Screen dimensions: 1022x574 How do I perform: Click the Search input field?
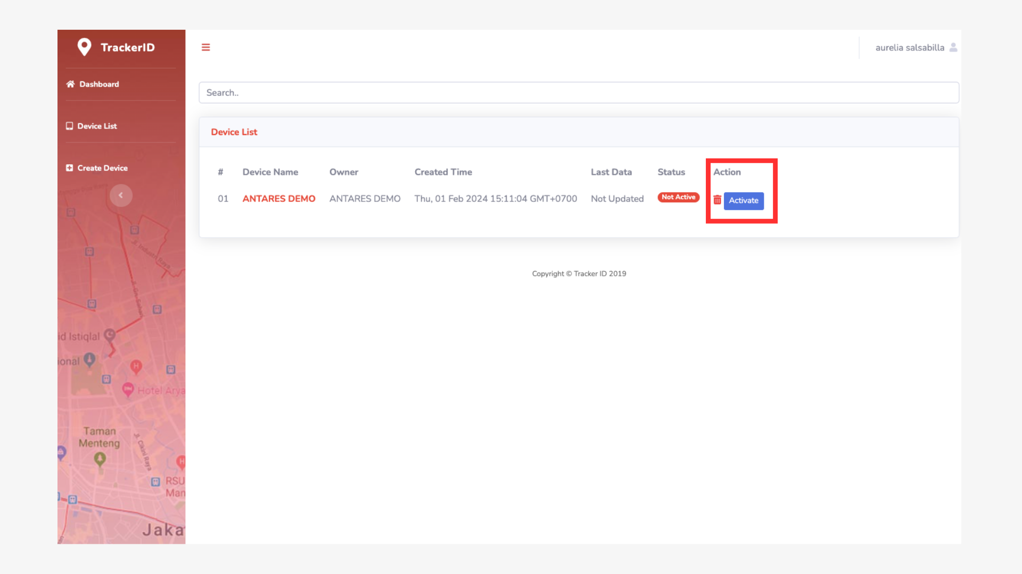pyautogui.click(x=578, y=92)
